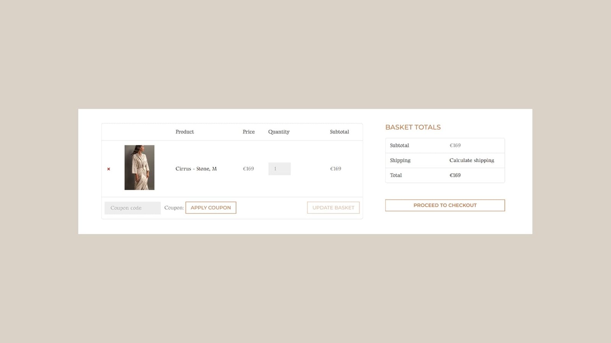The height and width of the screenshot is (343, 611).
Task: Click the Quantity column header
Action: [x=279, y=132]
